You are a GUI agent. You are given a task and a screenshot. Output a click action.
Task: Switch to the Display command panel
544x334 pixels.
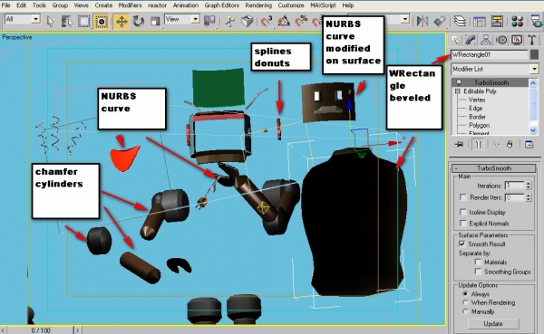517,40
